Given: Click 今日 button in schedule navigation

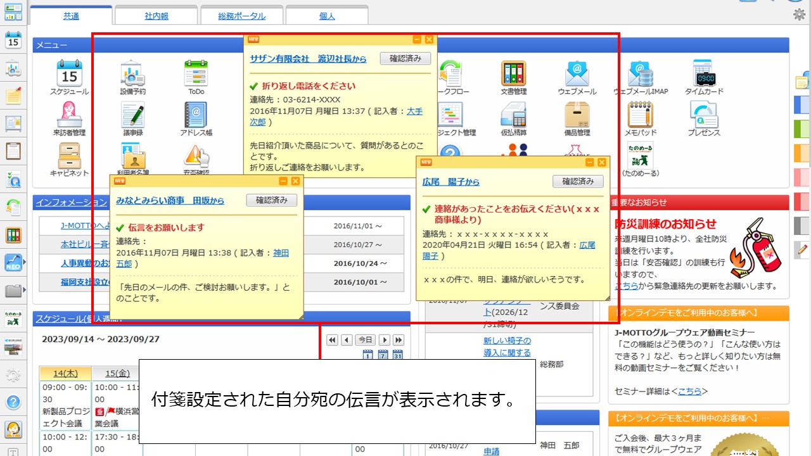Looking at the screenshot, I should pyautogui.click(x=366, y=340).
